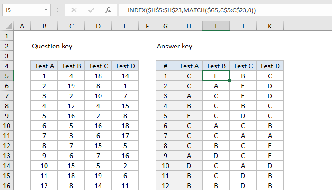Click cell C5 with value 4

tap(71, 76)
